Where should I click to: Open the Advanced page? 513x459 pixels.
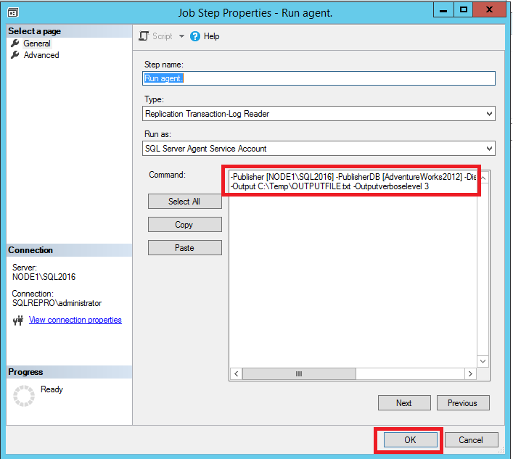coord(41,55)
